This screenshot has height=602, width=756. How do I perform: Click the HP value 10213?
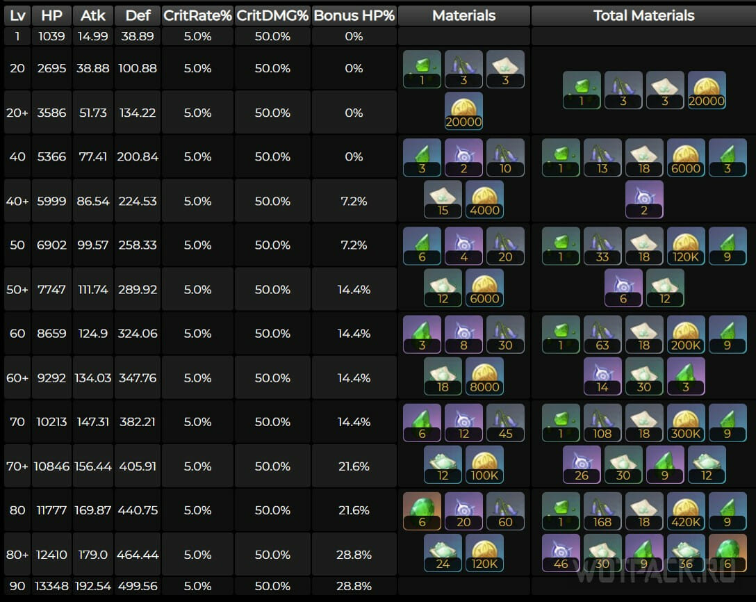click(51, 422)
